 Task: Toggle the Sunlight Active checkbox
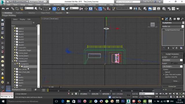click(172, 57)
